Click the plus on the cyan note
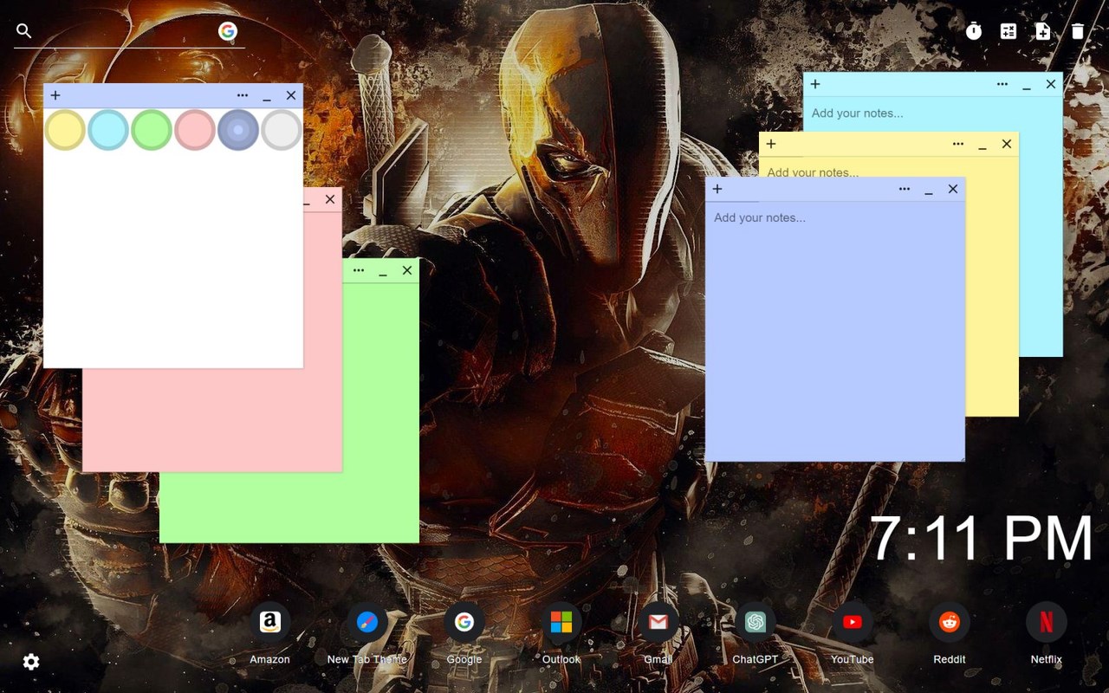Screen dimensions: 1109x693 coord(815,84)
